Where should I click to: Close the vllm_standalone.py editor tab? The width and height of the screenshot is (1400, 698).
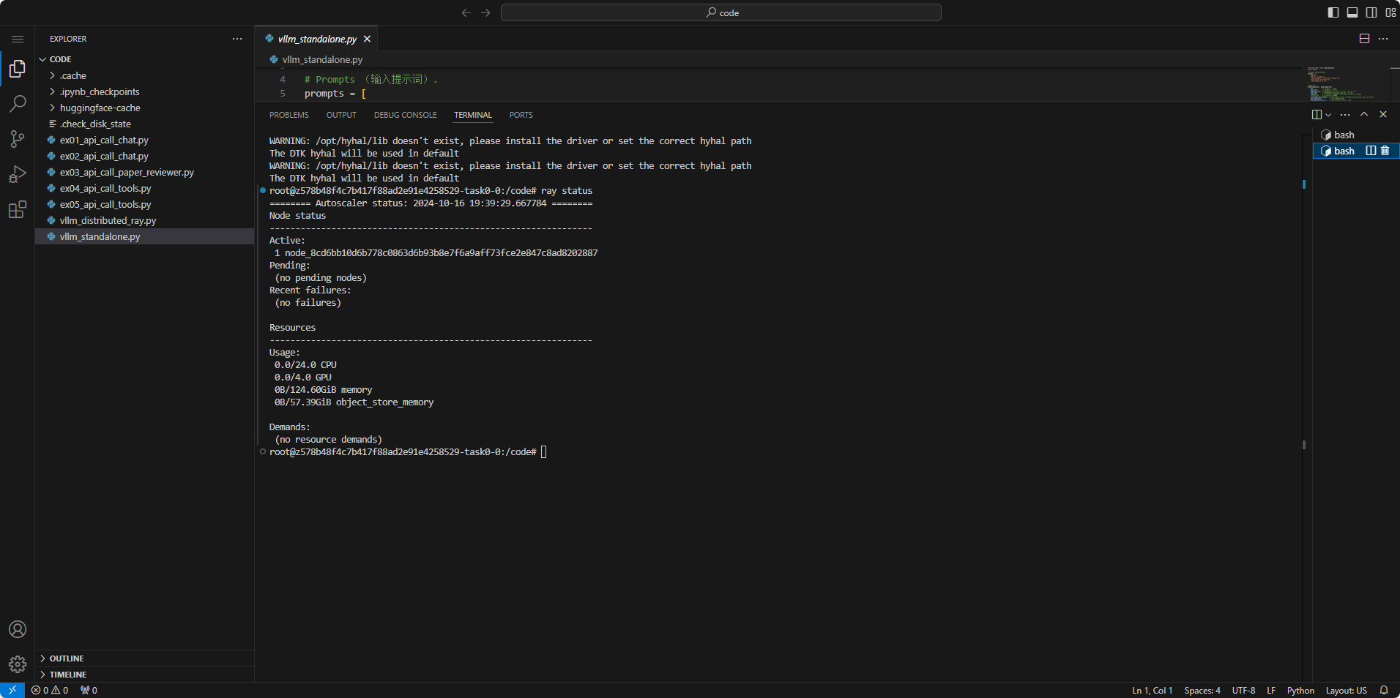(367, 39)
